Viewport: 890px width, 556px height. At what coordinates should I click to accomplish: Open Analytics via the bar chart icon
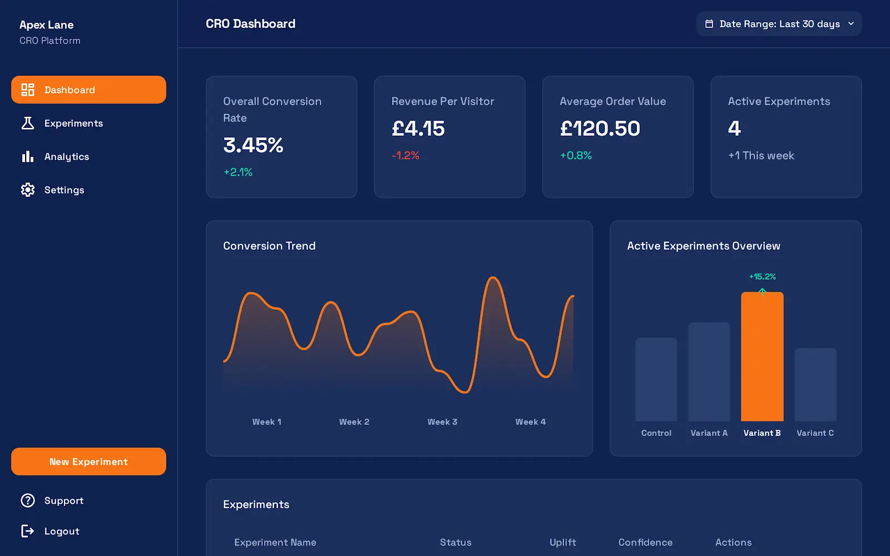click(27, 156)
